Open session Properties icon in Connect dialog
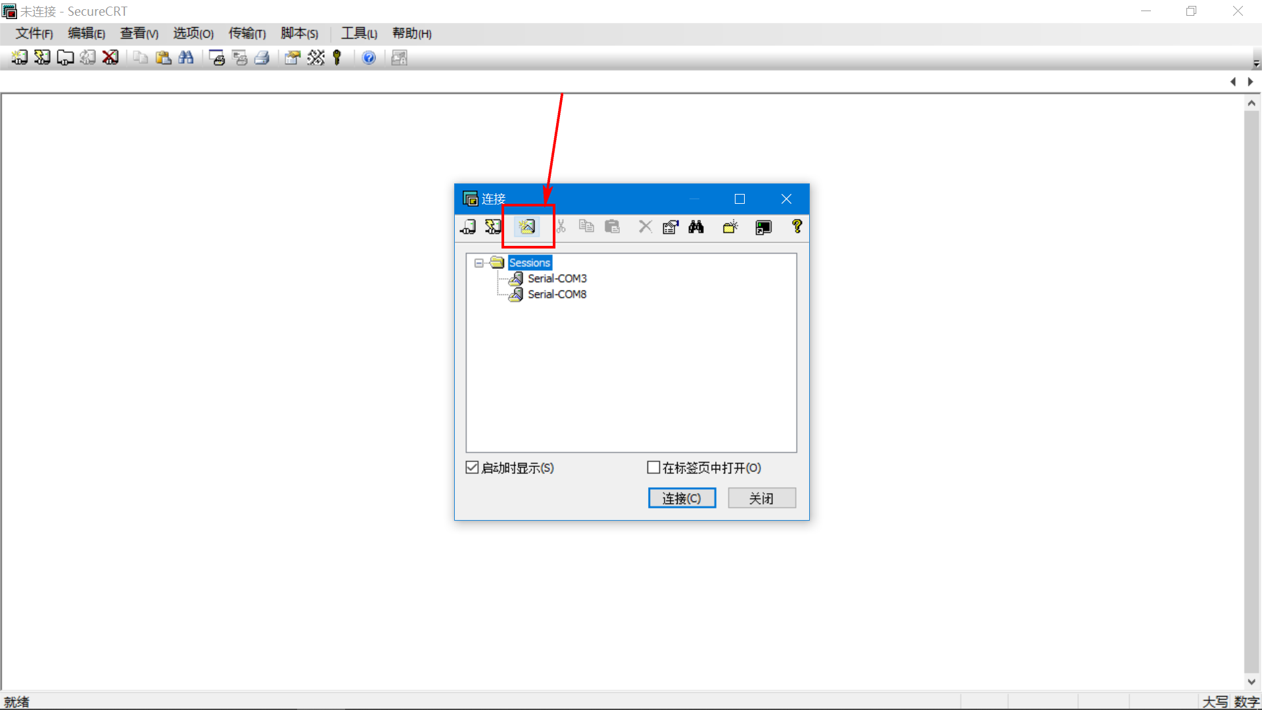This screenshot has height=710, width=1262. click(x=670, y=227)
